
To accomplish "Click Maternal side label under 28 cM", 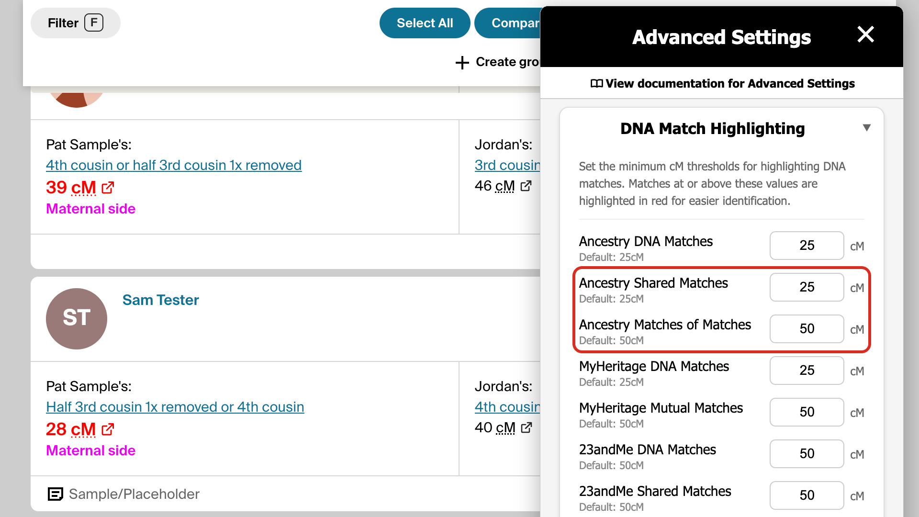I will click(90, 450).
